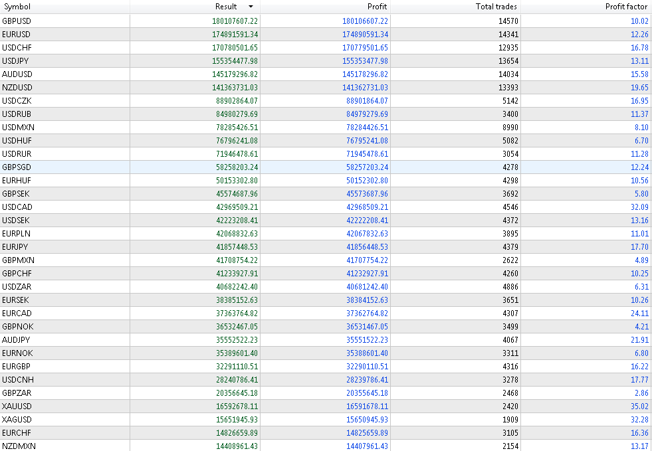The image size is (652, 451).
Task: Click the profit value 76795241.08
Action: [x=367, y=141]
